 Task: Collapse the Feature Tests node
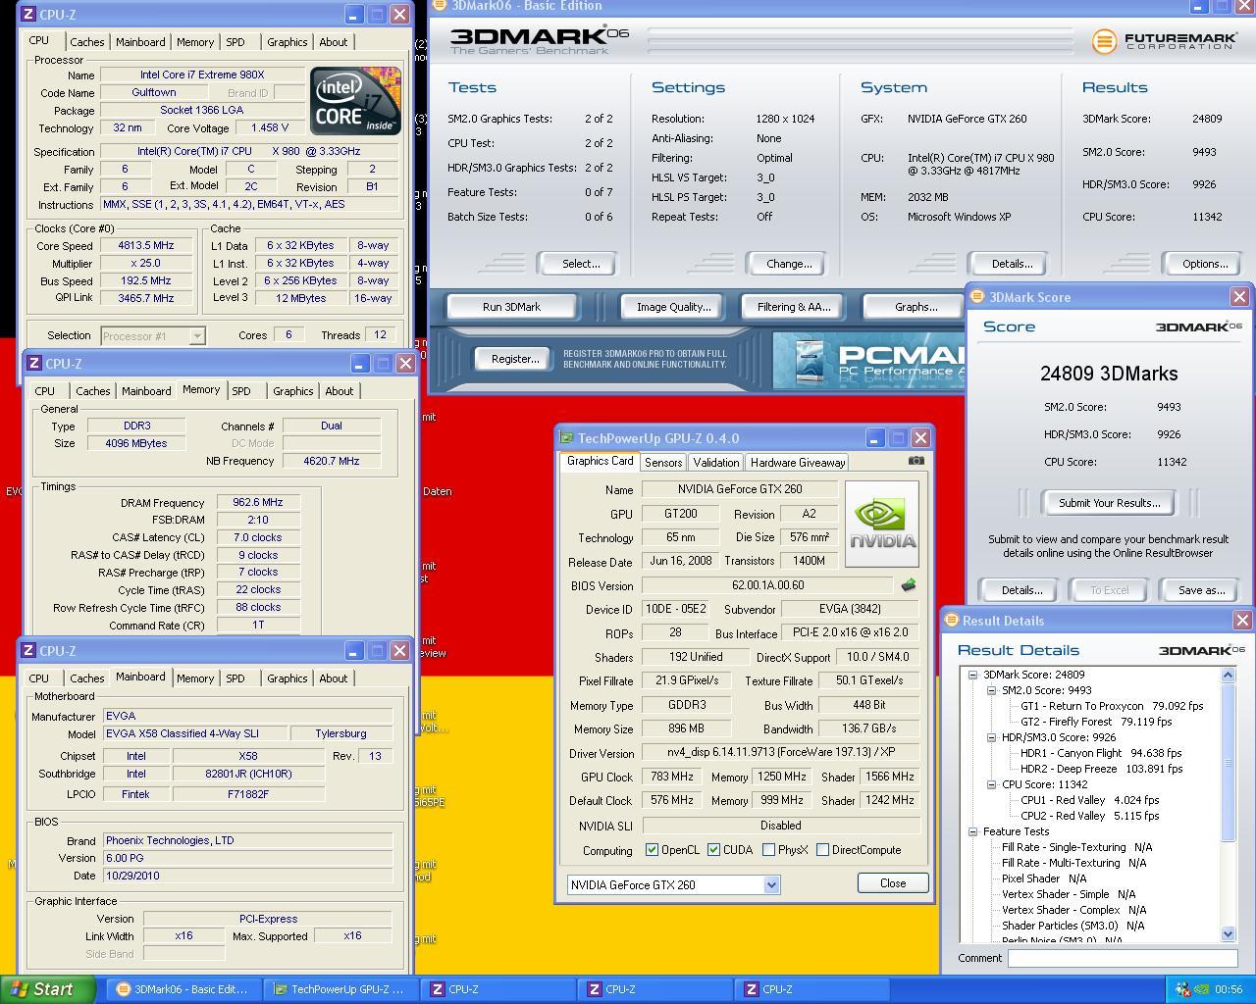[972, 831]
